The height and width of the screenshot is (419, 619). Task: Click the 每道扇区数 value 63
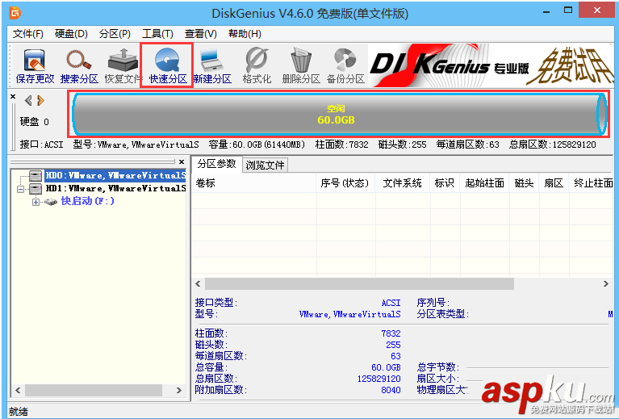396,356
